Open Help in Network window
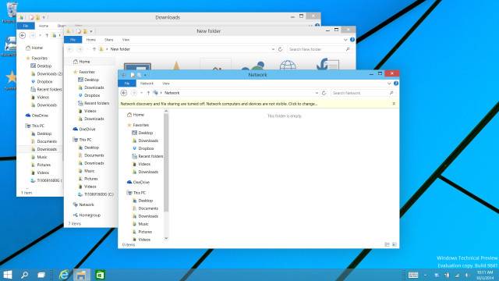 (x=396, y=84)
